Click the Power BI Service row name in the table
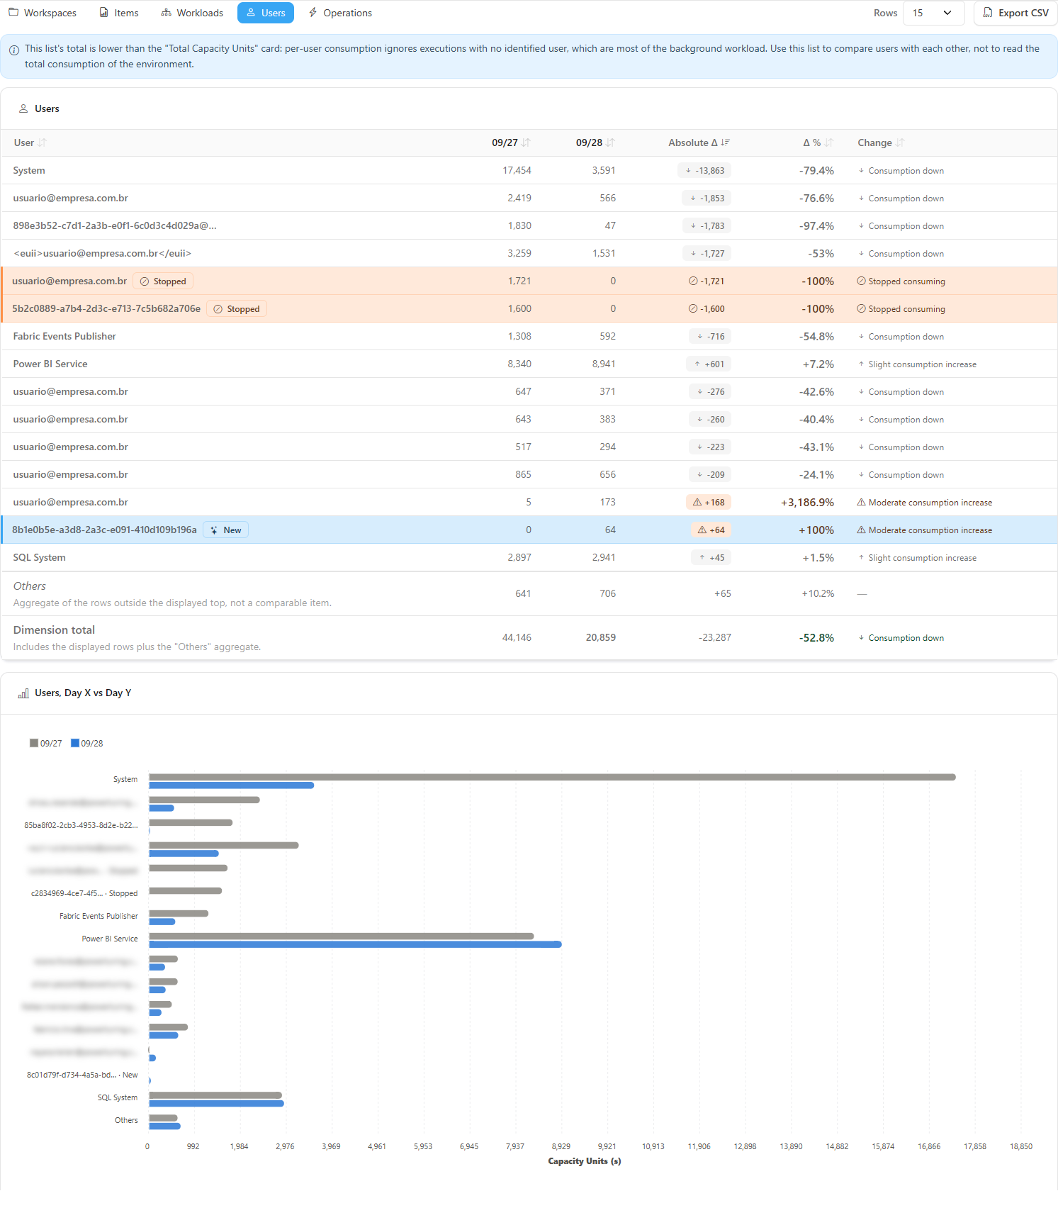Screen dimensions: 1058x1208 [x=50, y=364]
